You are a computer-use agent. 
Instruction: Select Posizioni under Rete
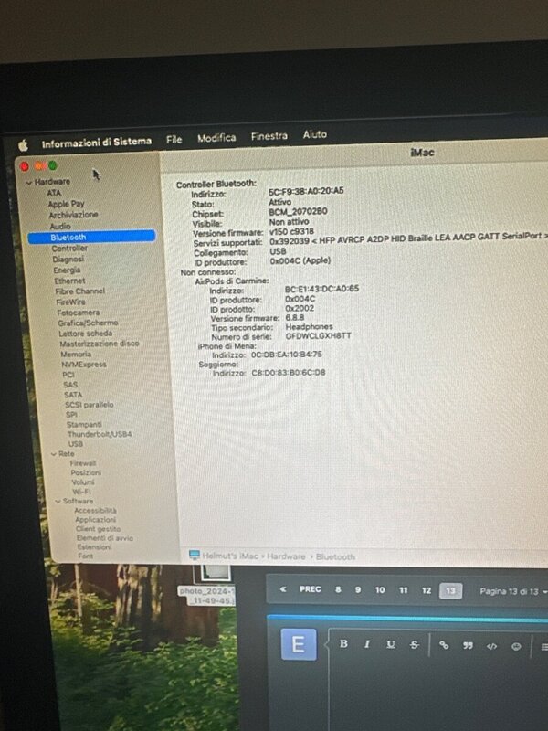click(x=86, y=472)
